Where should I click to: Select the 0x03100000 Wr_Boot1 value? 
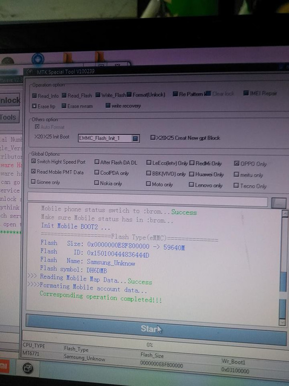pyautogui.click(x=235, y=371)
